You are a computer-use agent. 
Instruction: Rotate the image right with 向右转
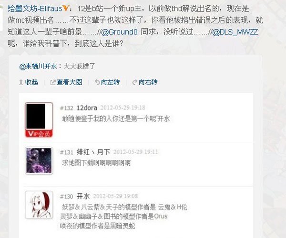click(x=145, y=82)
